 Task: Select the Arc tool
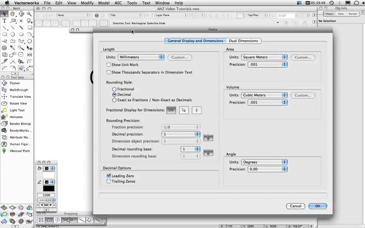tap(30, 34)
